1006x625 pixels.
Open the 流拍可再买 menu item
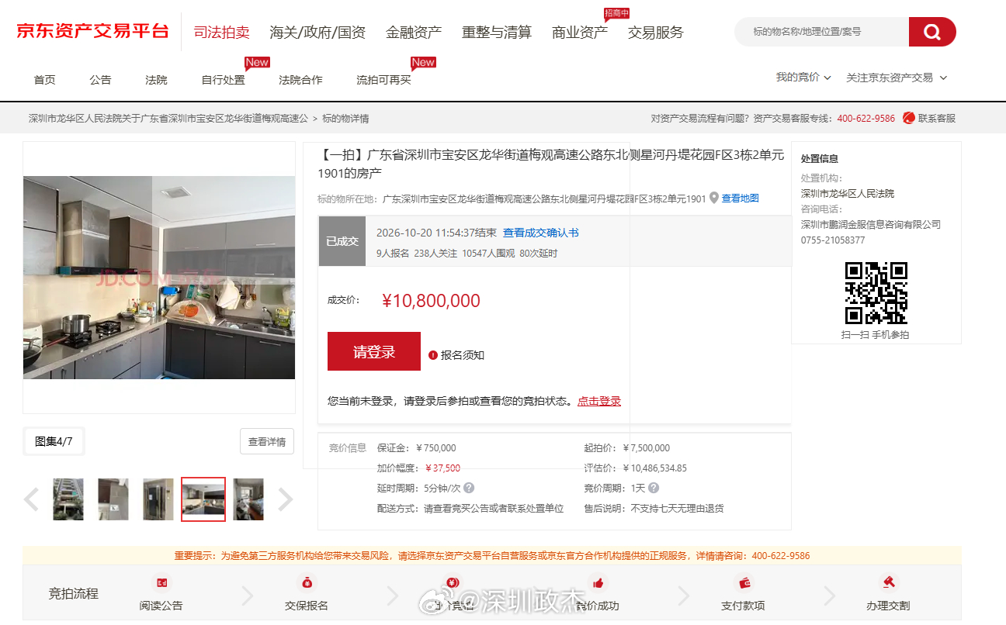click(x=383, y=80)
